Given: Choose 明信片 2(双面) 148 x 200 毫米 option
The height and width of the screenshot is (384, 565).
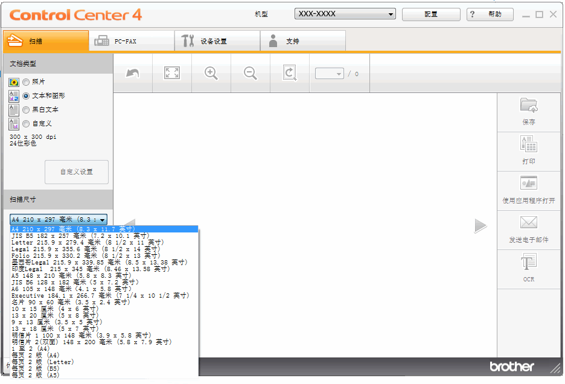Looking at the screenshot, I should pos(104,342).
